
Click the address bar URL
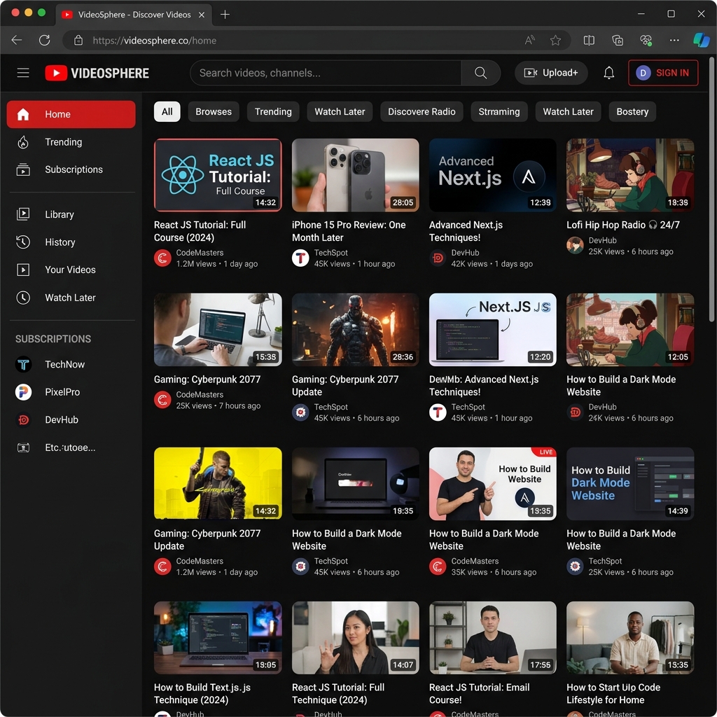pyautogui.click(x=155, y=41)
